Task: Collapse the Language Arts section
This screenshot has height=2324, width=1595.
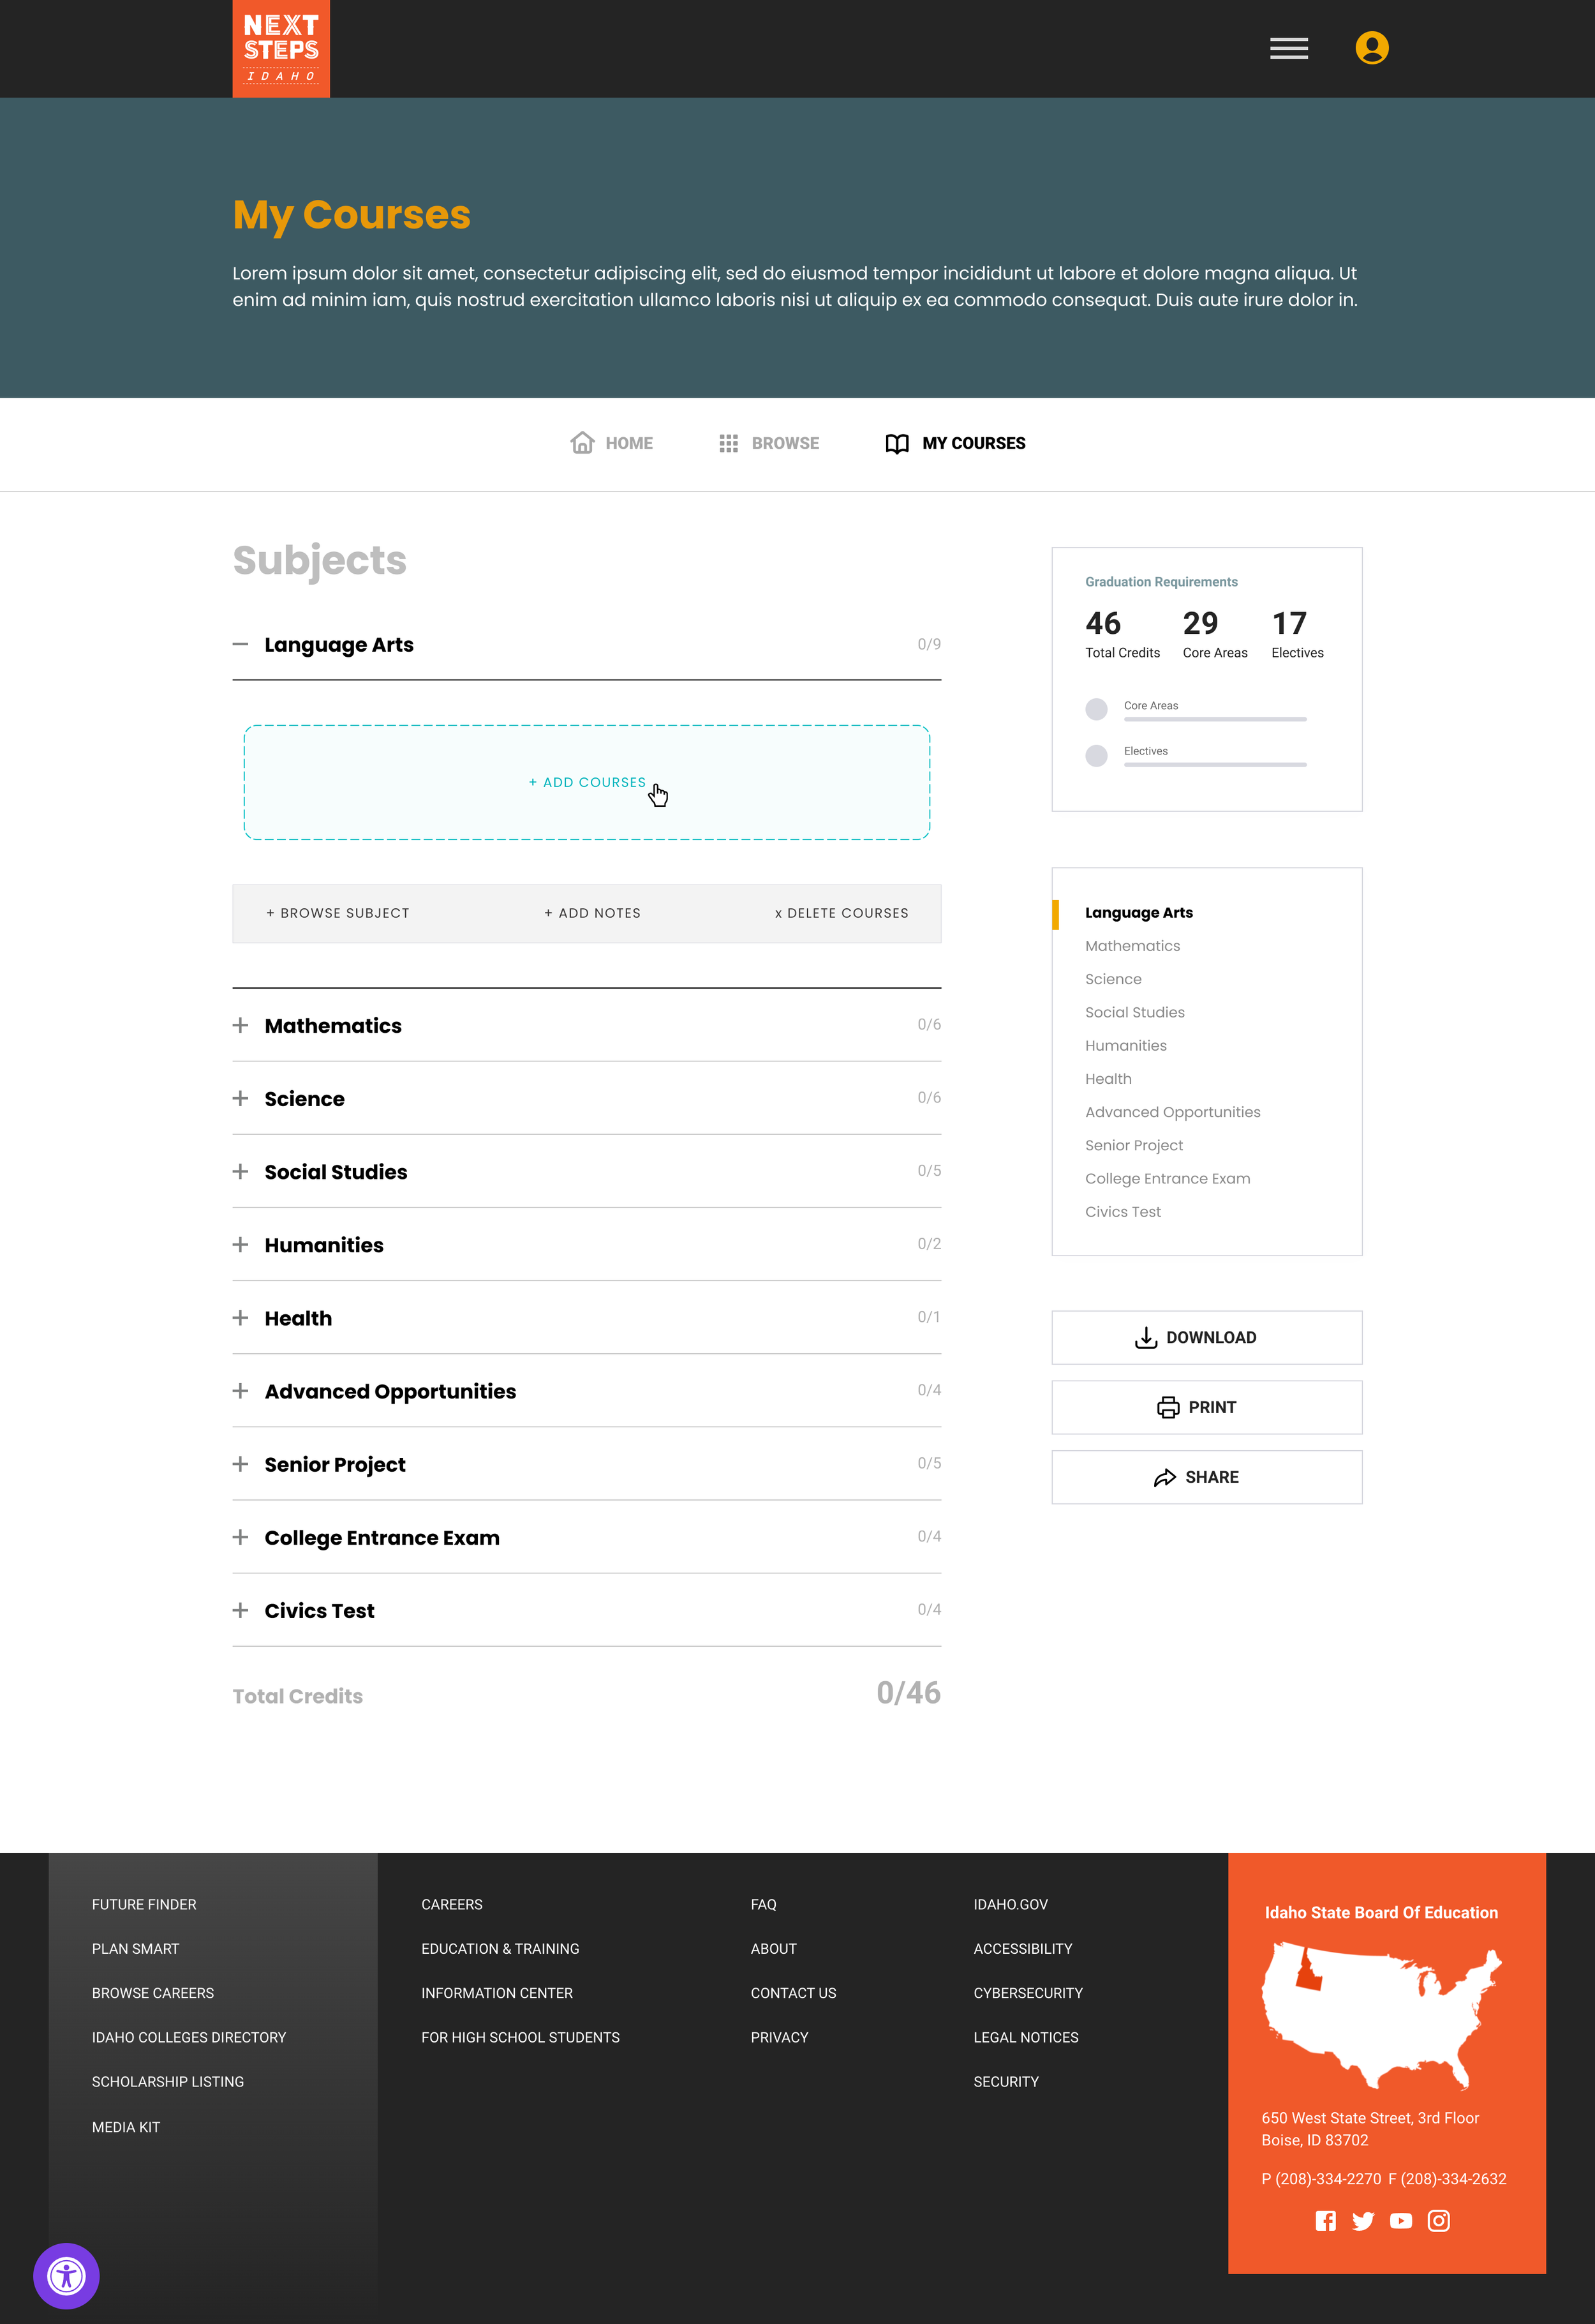Action: [241, 644]
